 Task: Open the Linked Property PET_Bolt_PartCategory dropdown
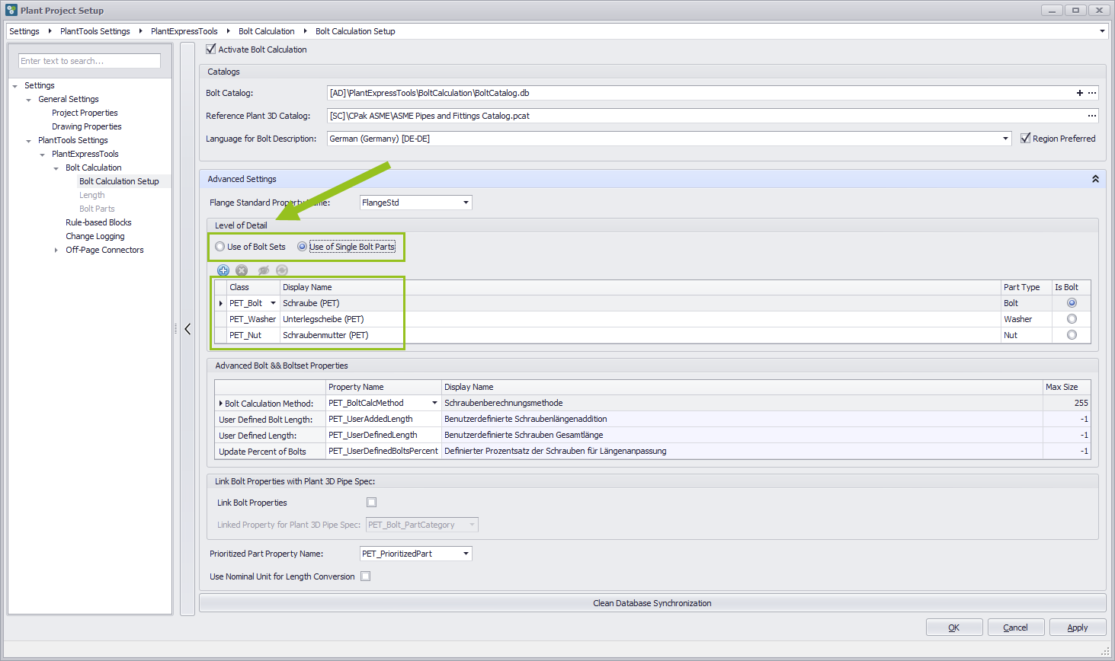coord(472,525)
